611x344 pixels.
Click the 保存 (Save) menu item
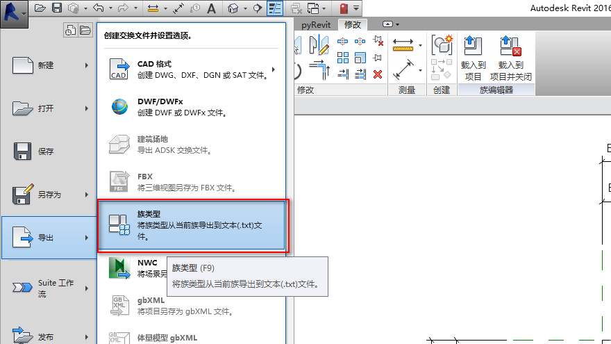(49, 151)
